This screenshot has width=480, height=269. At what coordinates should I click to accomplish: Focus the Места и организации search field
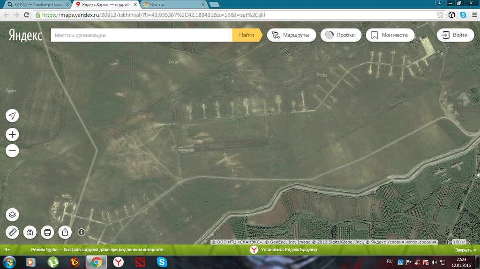[x=141, y=35]
